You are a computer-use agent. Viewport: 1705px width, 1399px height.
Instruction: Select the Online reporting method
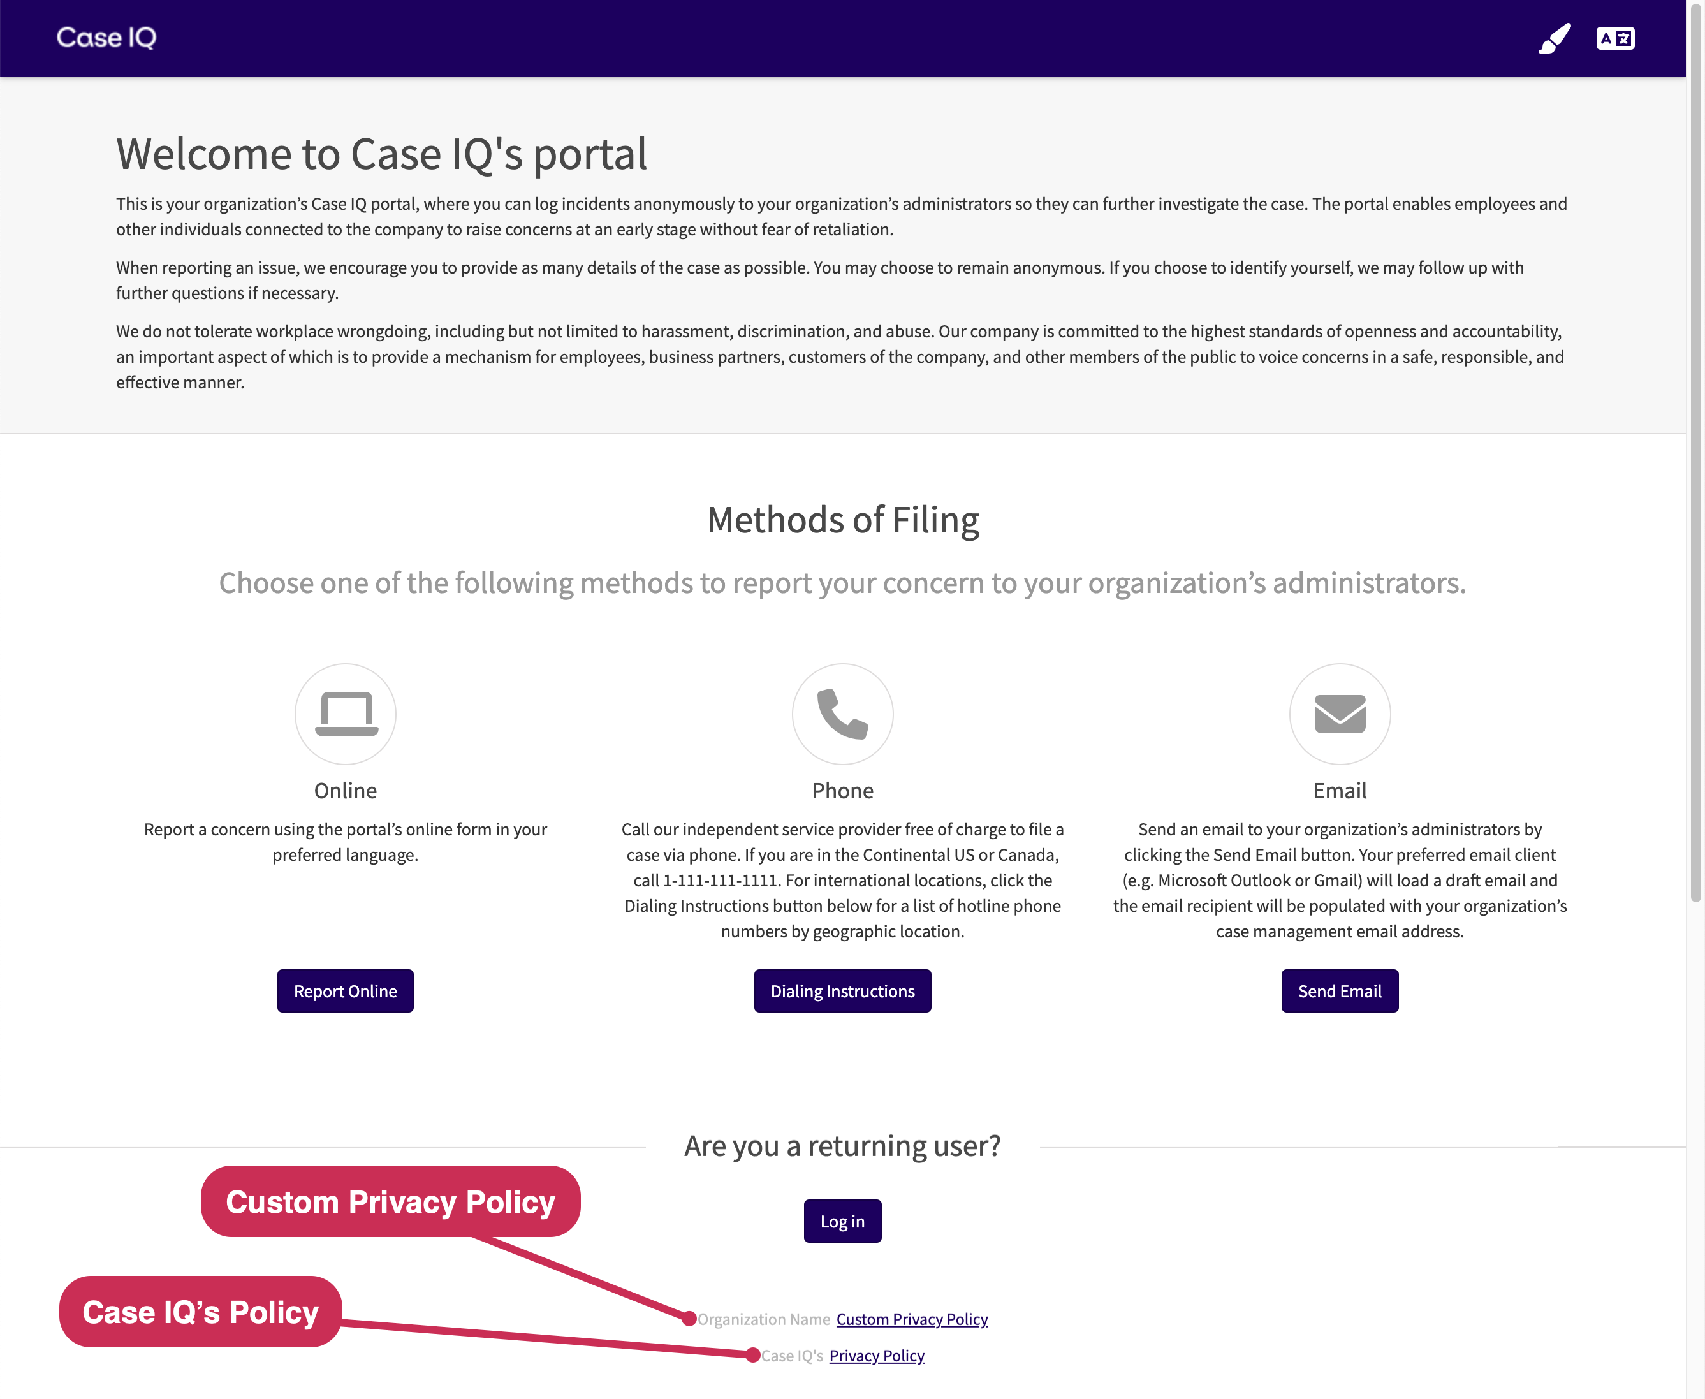coord(347,991)
